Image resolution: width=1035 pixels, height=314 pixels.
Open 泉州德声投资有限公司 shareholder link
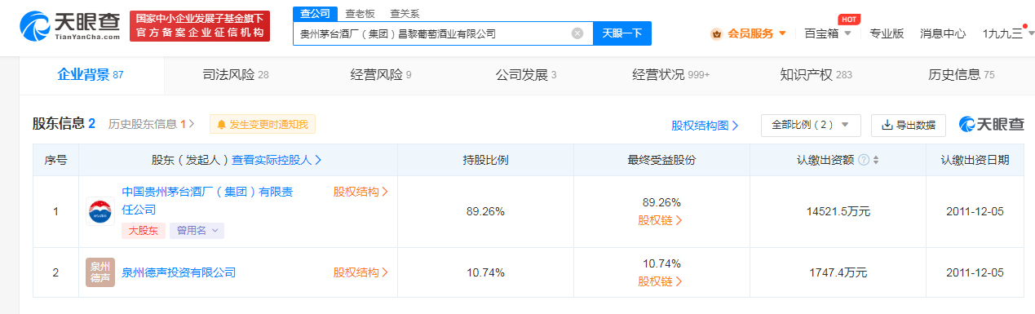pyautogui.click(x=179, y=272)
